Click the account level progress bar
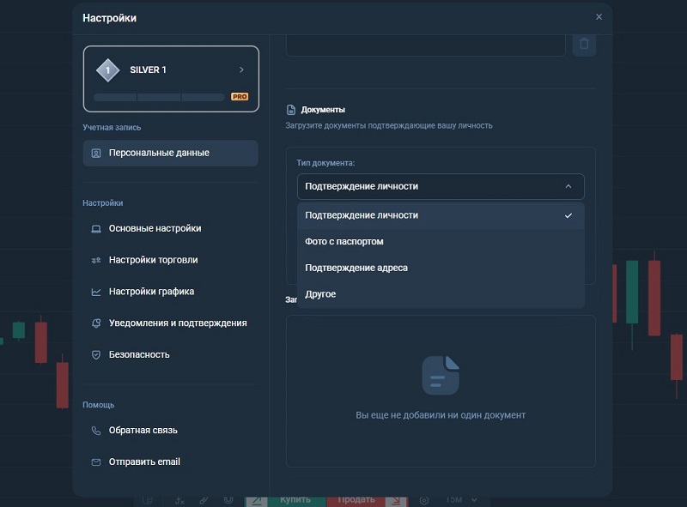Viewport: 687px width, 507px height. tap(159, 97)
